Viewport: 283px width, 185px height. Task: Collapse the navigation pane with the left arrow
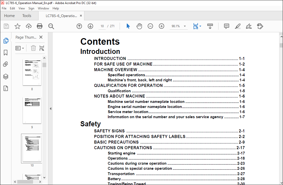pyautogui.click(x=51, y=109)
